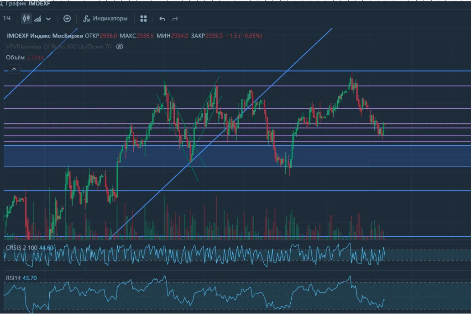Click the −1.5 (−0.05%) change value
The width and height of the screenshot is (471, 314).
(x=244, y=36)
